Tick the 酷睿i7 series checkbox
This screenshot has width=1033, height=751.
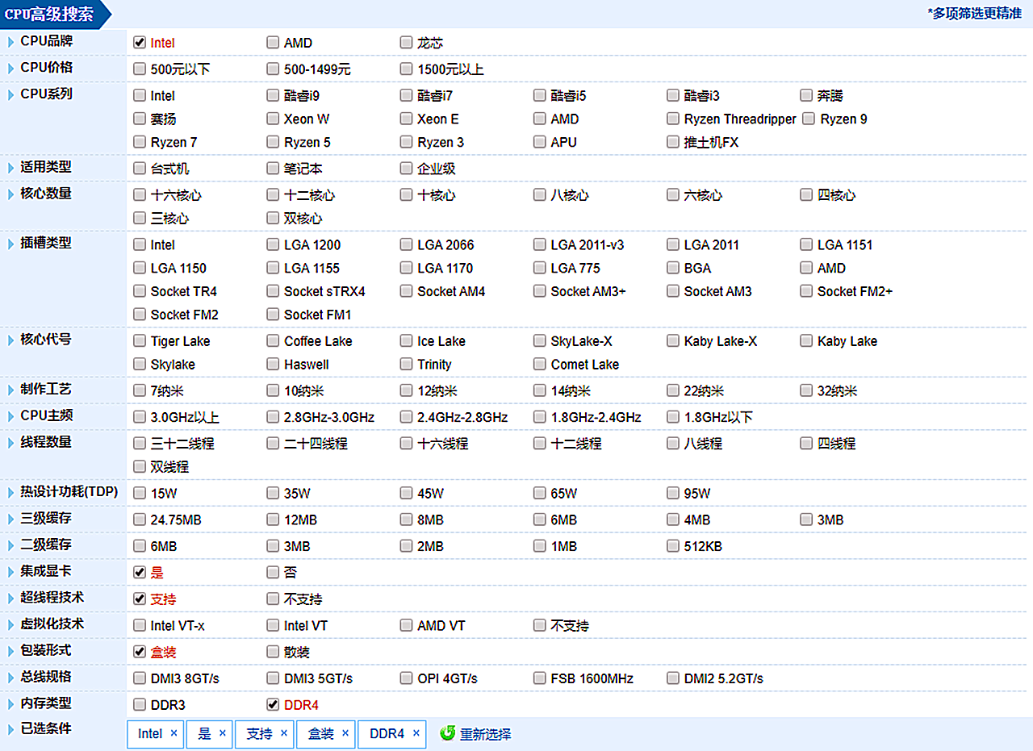(406, 95)
